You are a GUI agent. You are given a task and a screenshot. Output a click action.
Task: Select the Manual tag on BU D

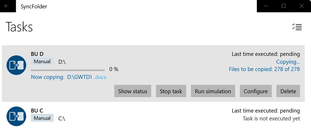pyautogui.click(x=42, y=62)
